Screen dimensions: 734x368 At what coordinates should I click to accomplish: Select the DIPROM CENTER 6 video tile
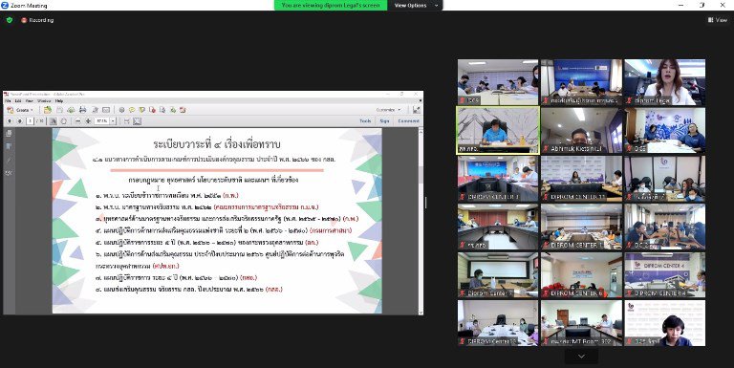(x=581, y=275)
